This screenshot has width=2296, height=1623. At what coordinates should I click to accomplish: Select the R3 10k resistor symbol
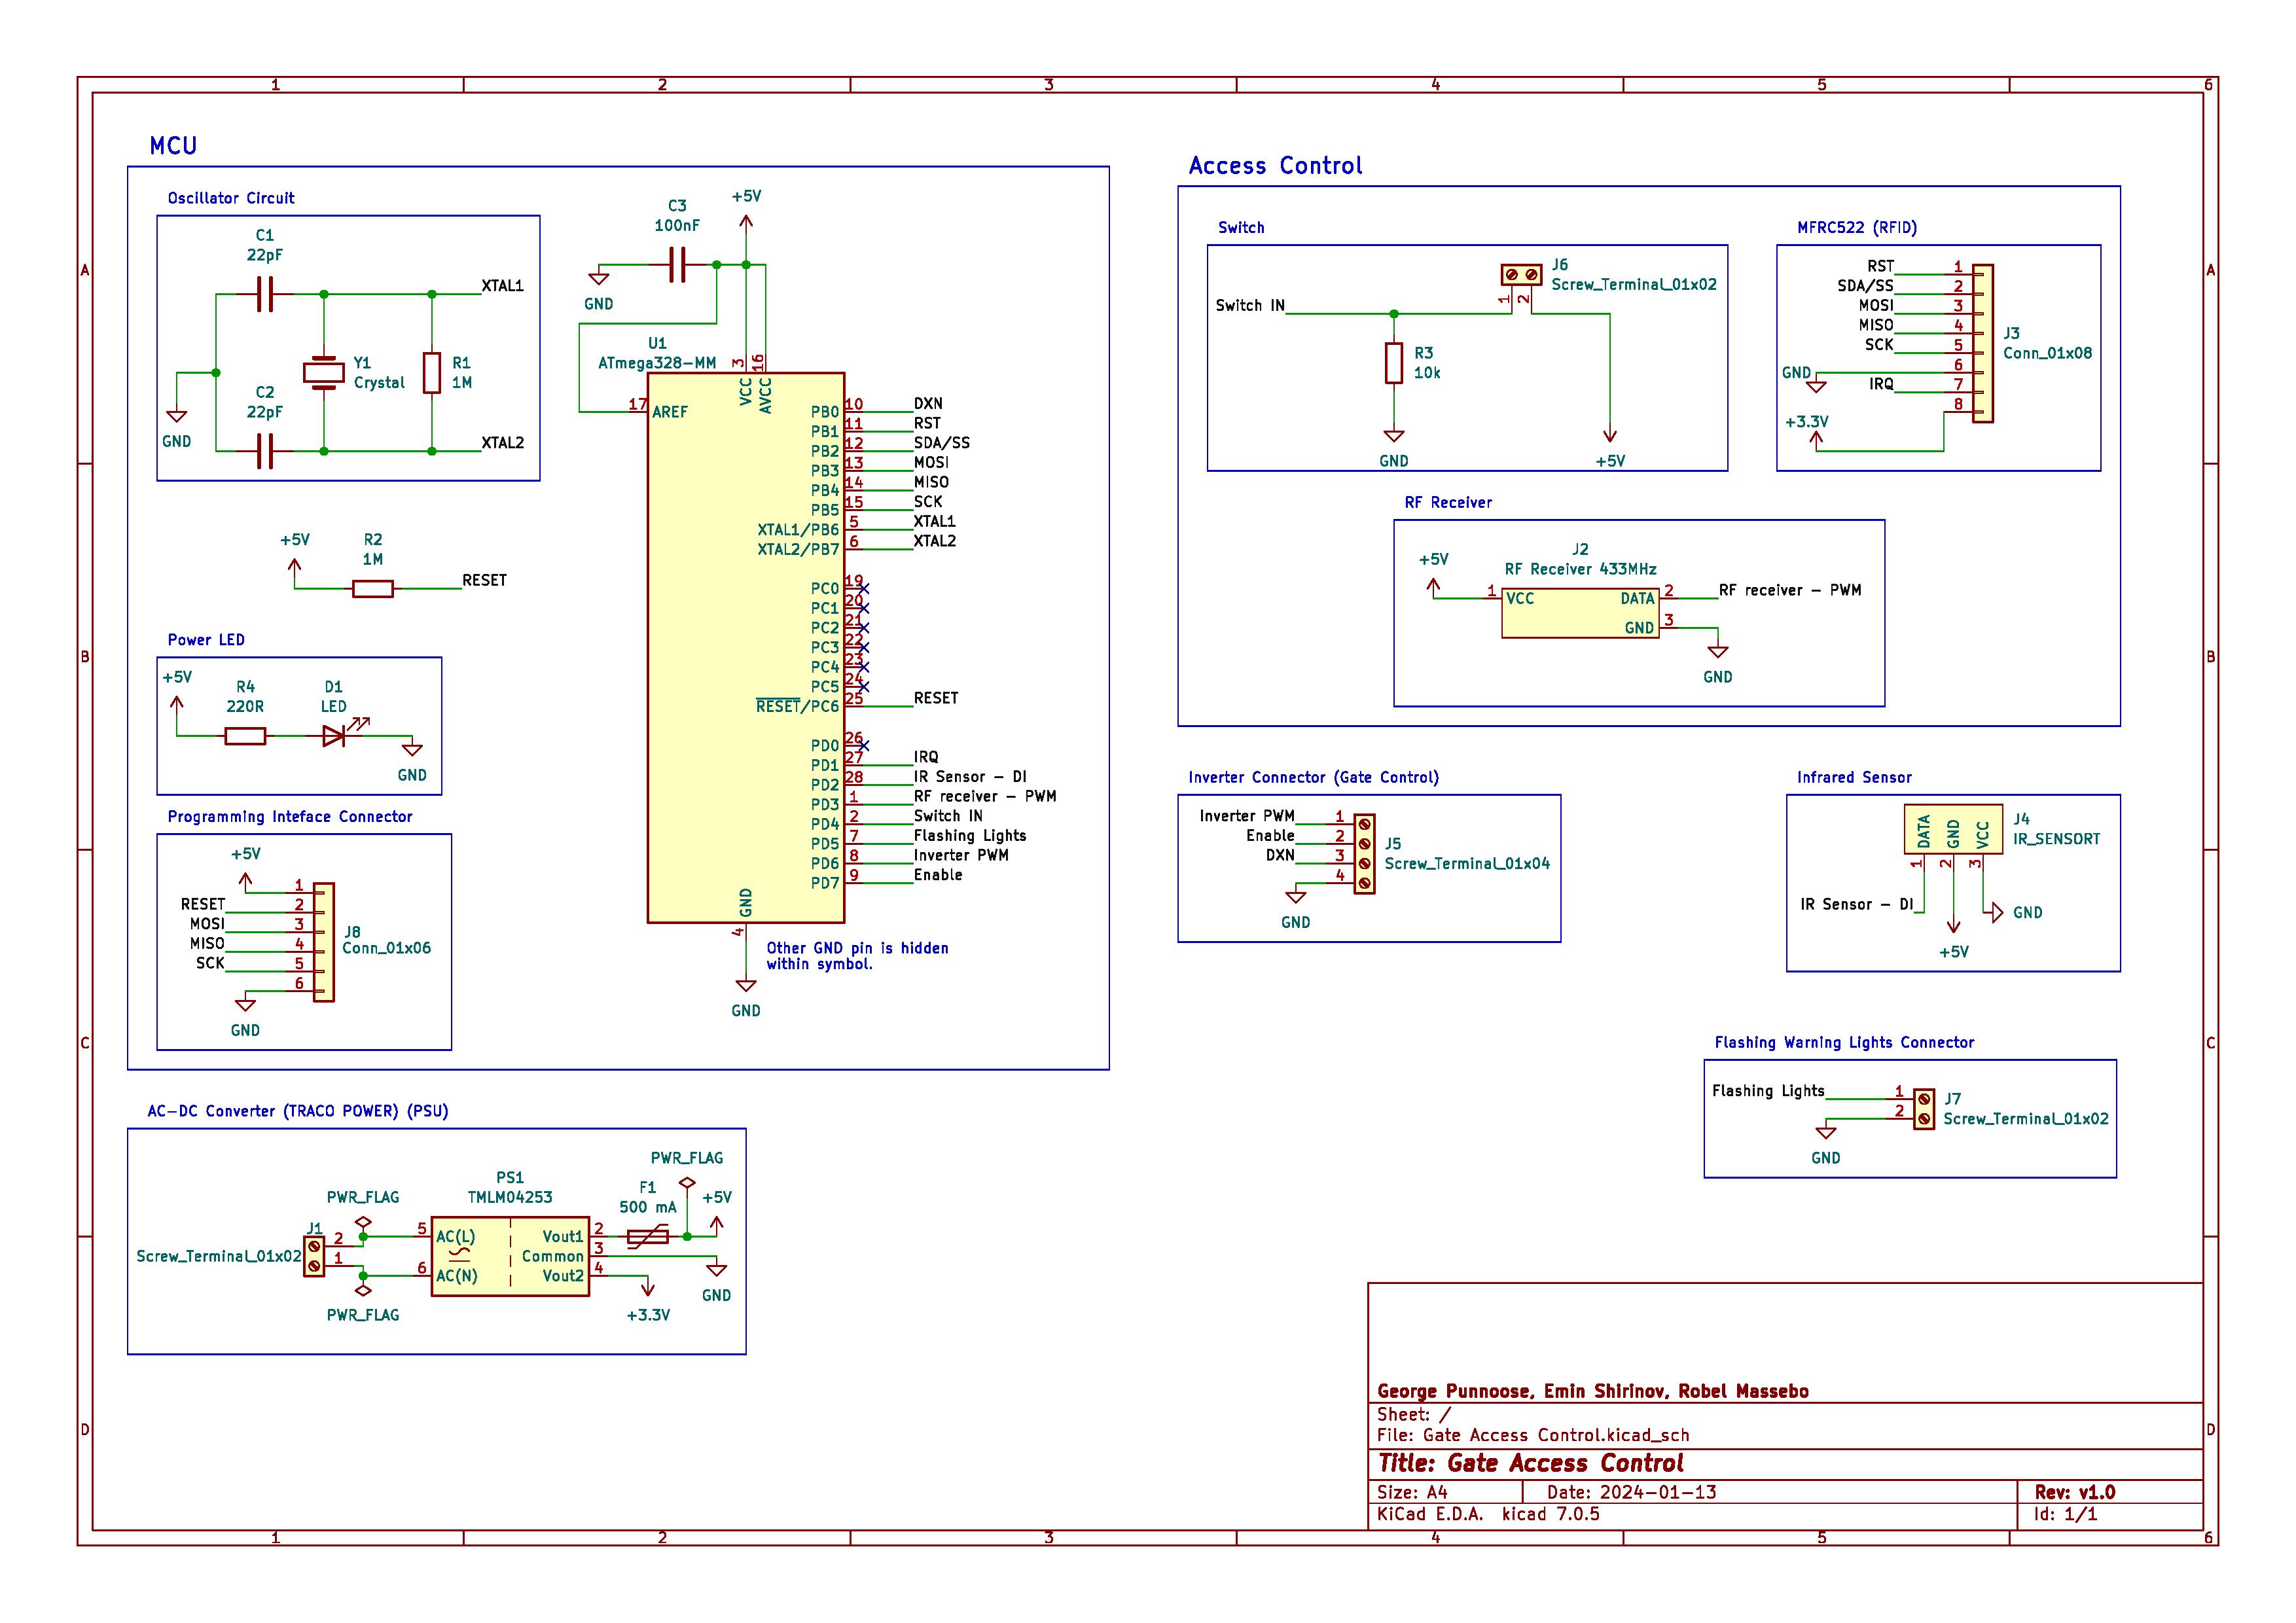(1394, 363)
